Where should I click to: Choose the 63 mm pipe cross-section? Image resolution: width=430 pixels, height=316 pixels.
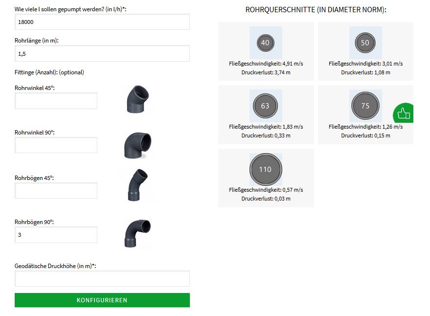[x=265, y=106]
